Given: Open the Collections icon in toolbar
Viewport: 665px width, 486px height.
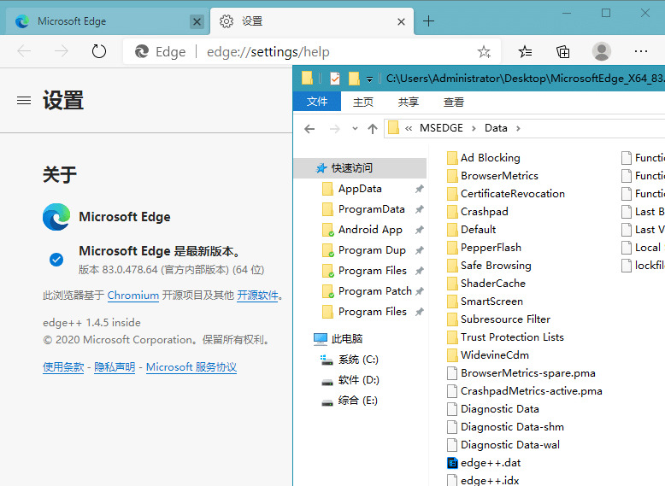Looking at the screenshot, I should pyautogui.click(x=563, y=51).
